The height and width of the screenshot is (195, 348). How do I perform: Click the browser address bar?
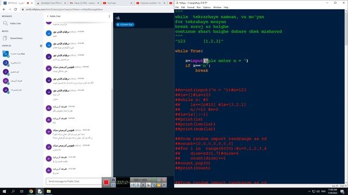point(97,10)
